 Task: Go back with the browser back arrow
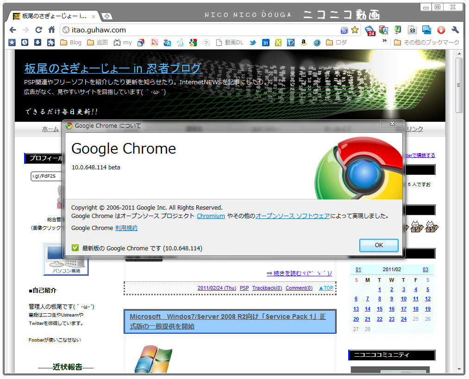(13, 30)
